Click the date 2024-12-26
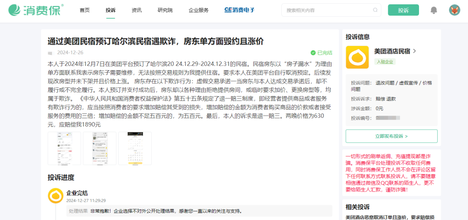 pos(70,53)
